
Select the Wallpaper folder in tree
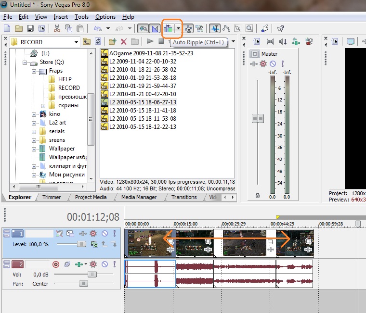(62, 149)
